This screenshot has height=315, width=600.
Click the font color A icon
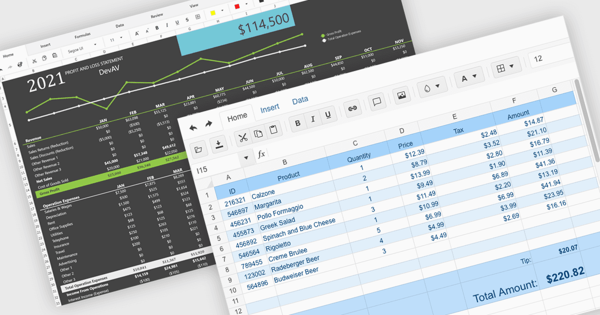tap(464, 77)
